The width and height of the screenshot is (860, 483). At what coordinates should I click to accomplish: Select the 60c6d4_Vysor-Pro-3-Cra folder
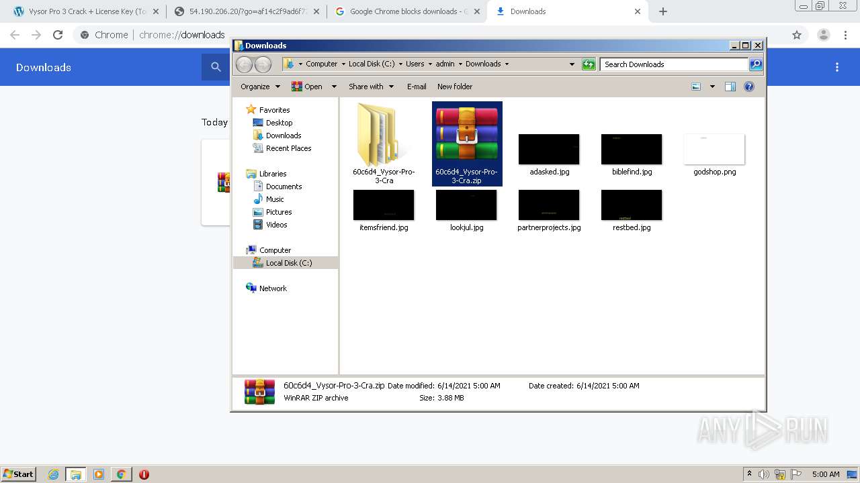[384, 144]
